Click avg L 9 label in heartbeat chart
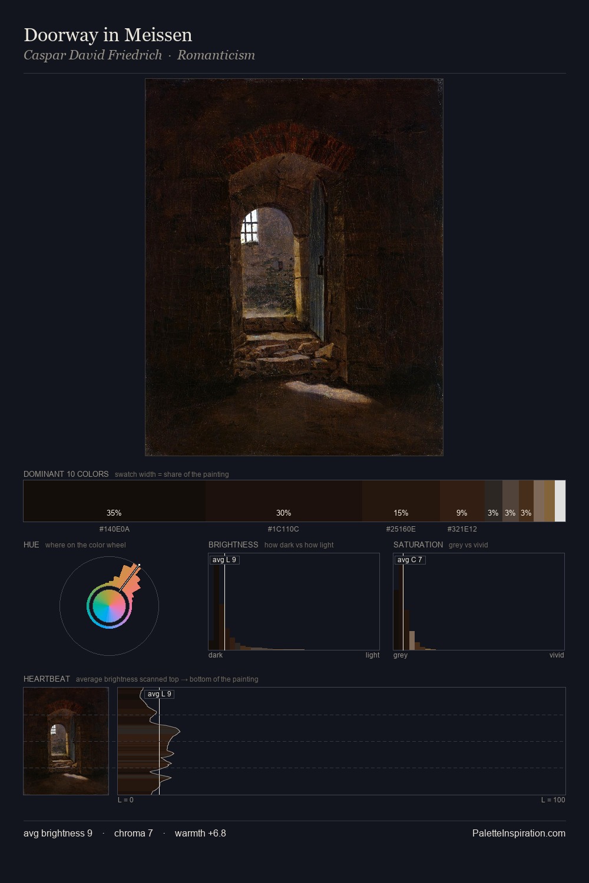The height and width of the screenshot is (883, 589). [x=160, y=694]
